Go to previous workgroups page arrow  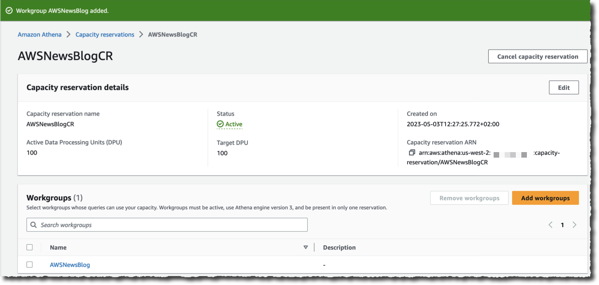[x=550, y=225]
